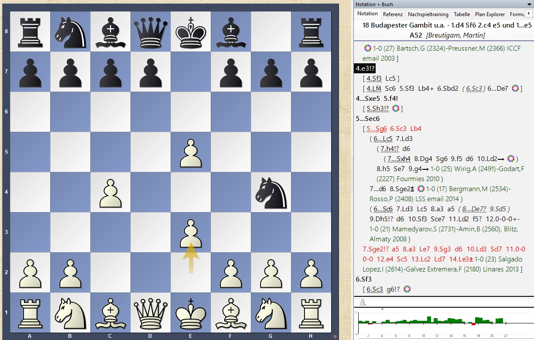Jump to move 4.Sf3 in the variation
The width and height of the screenshot is (534, 340).
374,79
